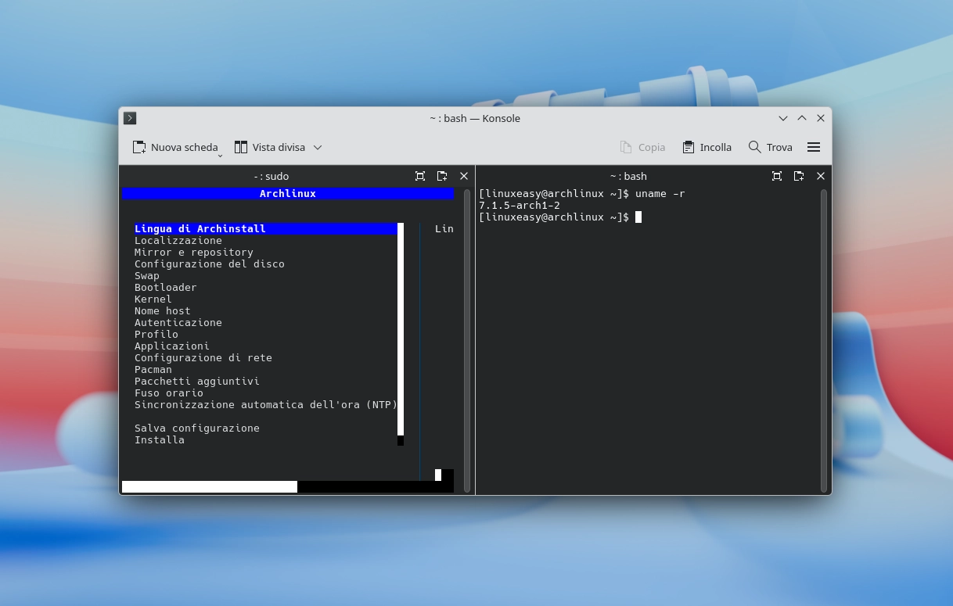
Task: Select the Fuso orario entry
Action: click(169, 393)
